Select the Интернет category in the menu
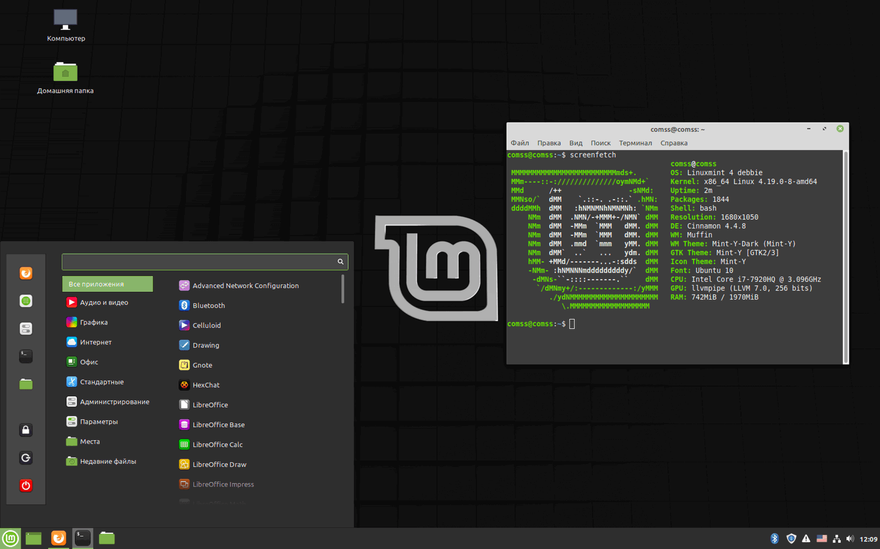Viewport: 880px width, 549px height. (x=96, y=342)
